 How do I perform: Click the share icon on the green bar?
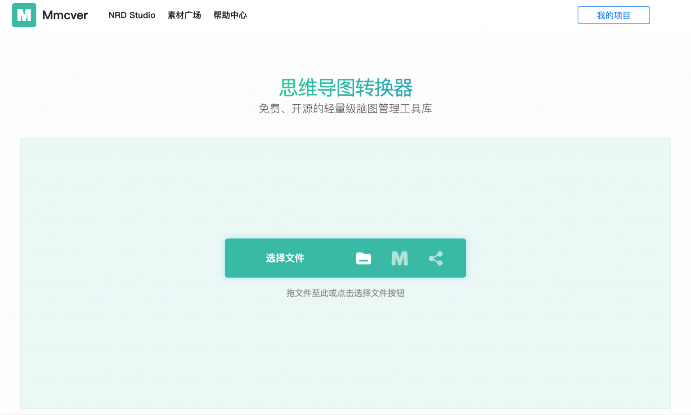[435, 258]
